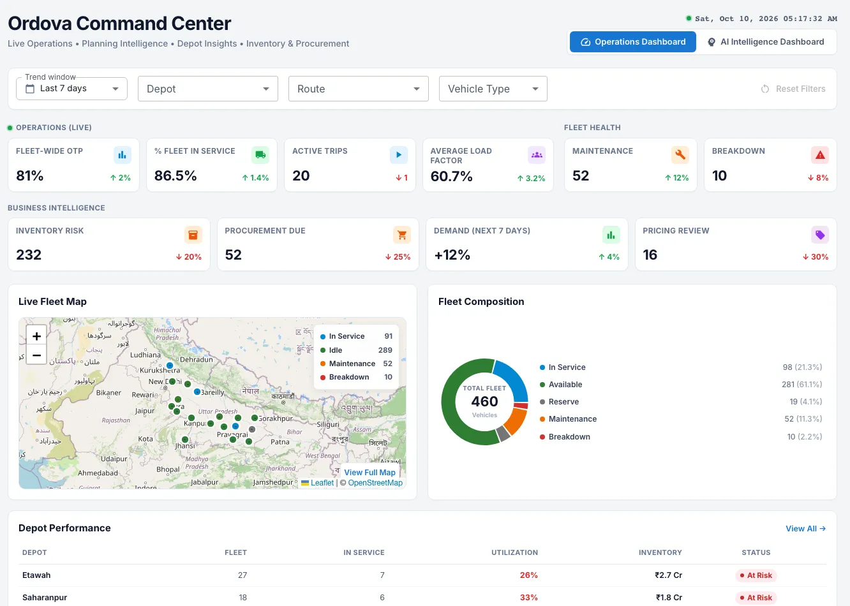Click the green vehicle marker near Jhansi

[185, 440]
